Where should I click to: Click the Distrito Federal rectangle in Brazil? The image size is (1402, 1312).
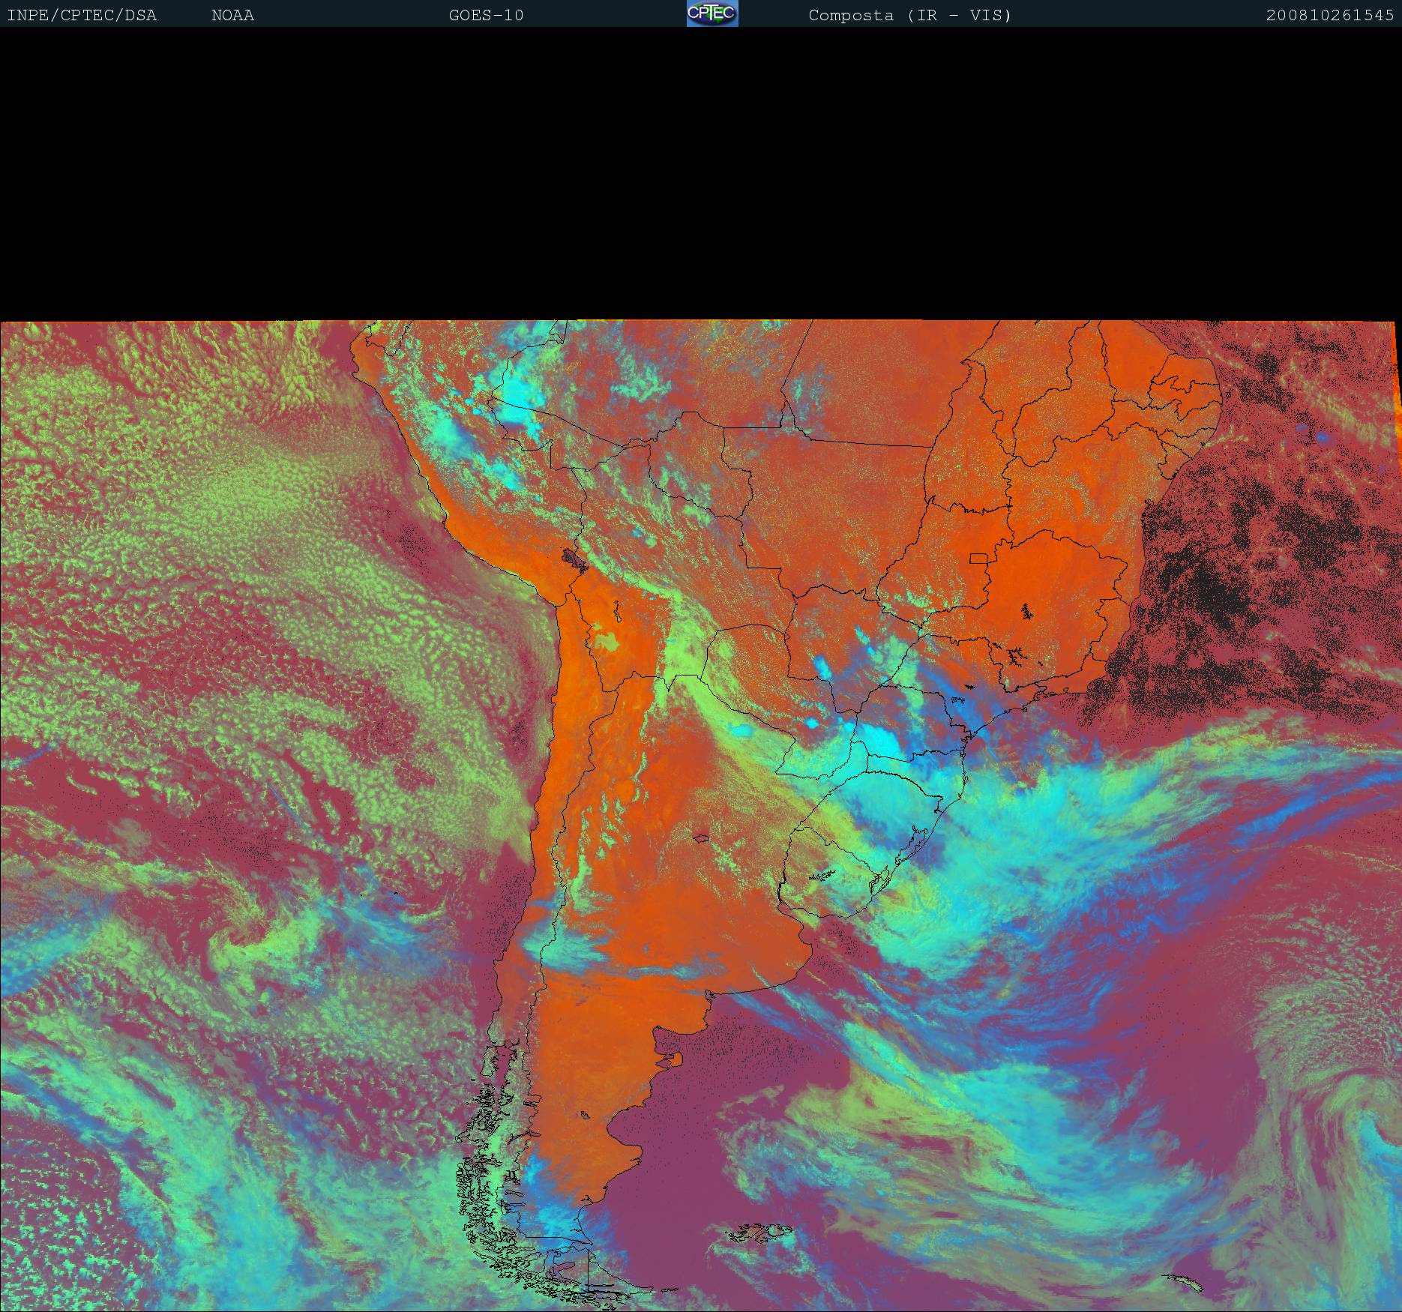tap(979, 558)
